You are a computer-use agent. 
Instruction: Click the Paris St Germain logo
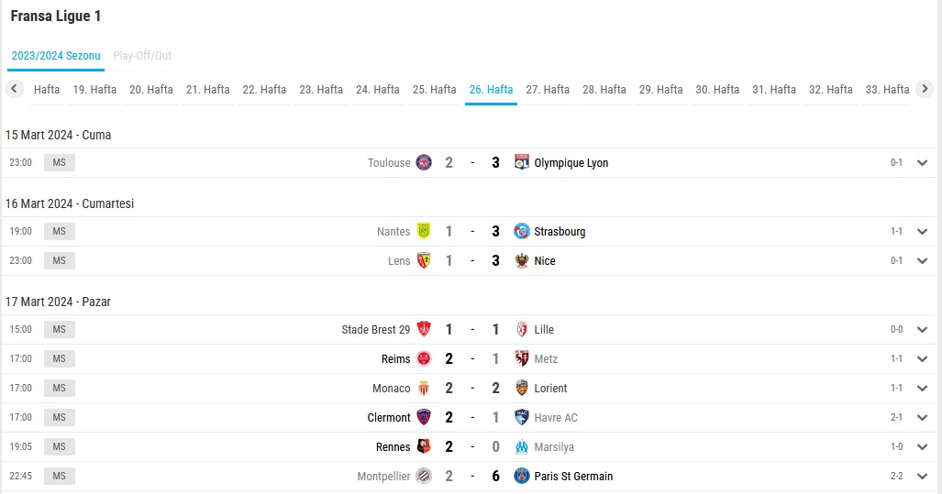522,476
